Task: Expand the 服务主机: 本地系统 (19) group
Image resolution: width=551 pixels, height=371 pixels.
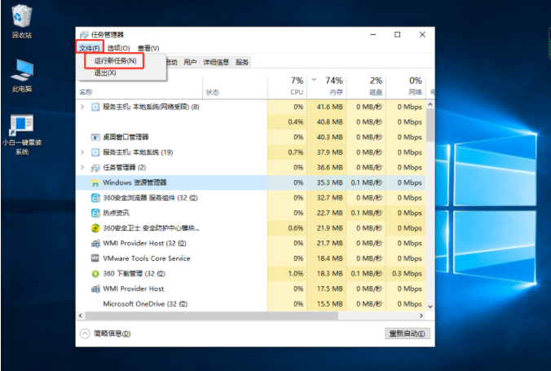Action: click(82, 152)
